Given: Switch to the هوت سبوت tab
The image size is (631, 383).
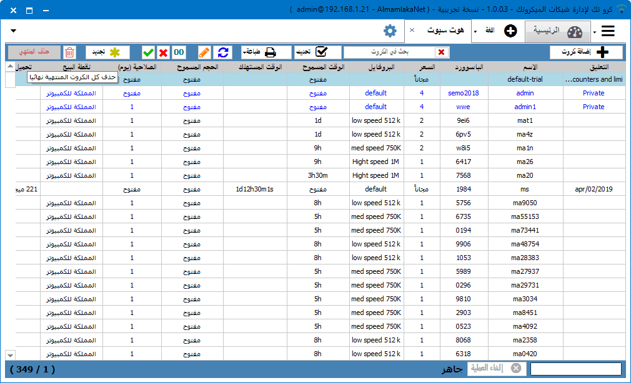Looking at the screenshot, I should 445,30.
